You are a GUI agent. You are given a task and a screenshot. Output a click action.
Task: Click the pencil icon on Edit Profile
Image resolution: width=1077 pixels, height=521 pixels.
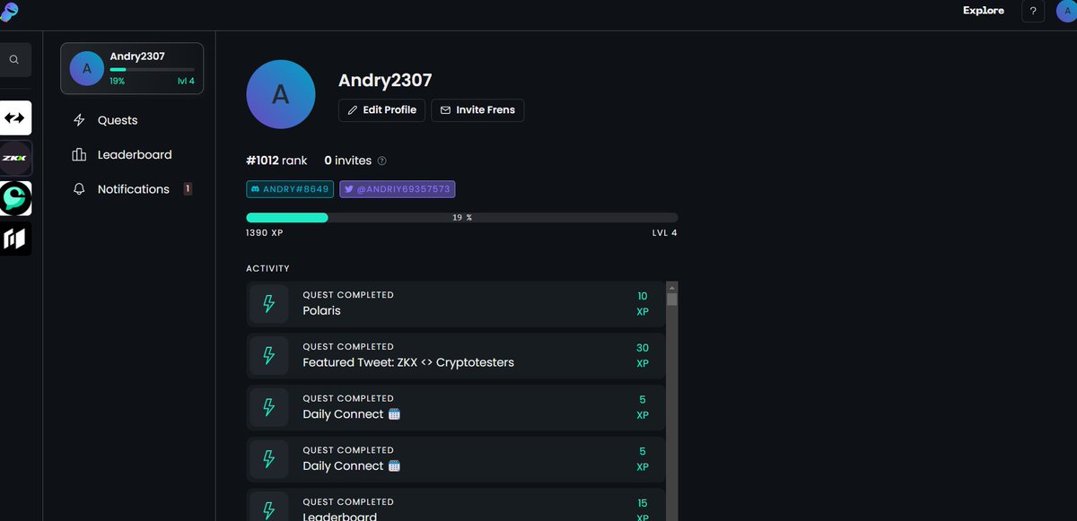click(x=352, y=110)
